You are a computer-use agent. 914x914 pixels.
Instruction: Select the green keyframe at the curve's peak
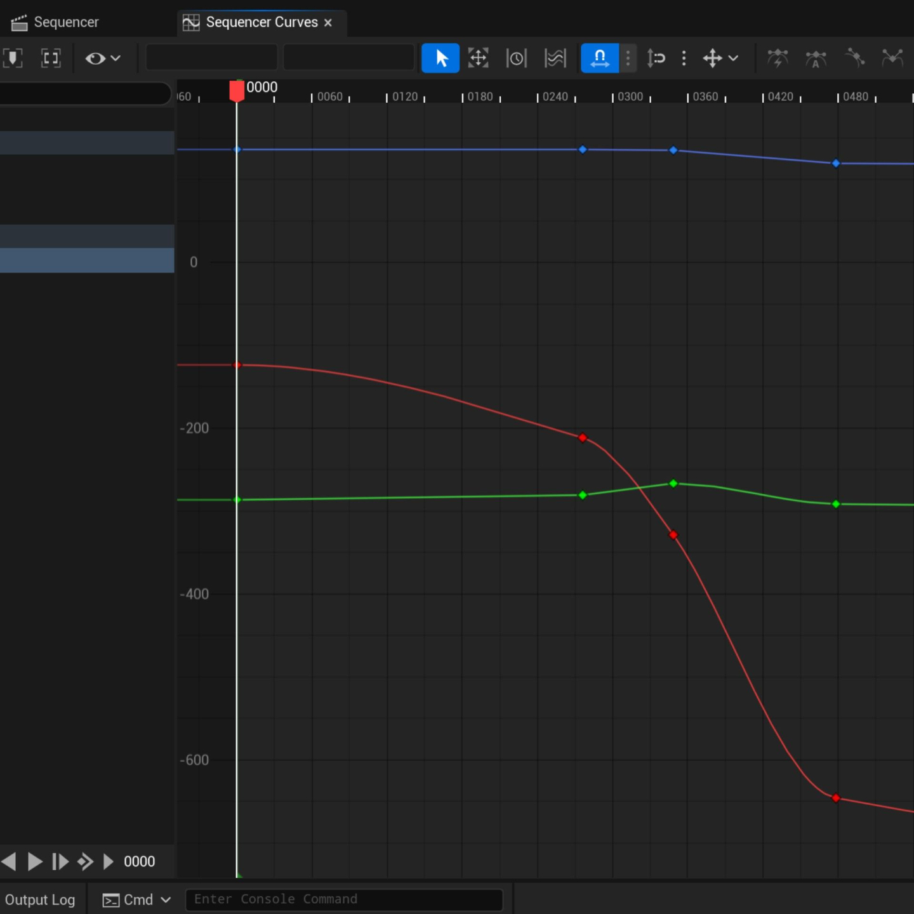tap(673, 484)
